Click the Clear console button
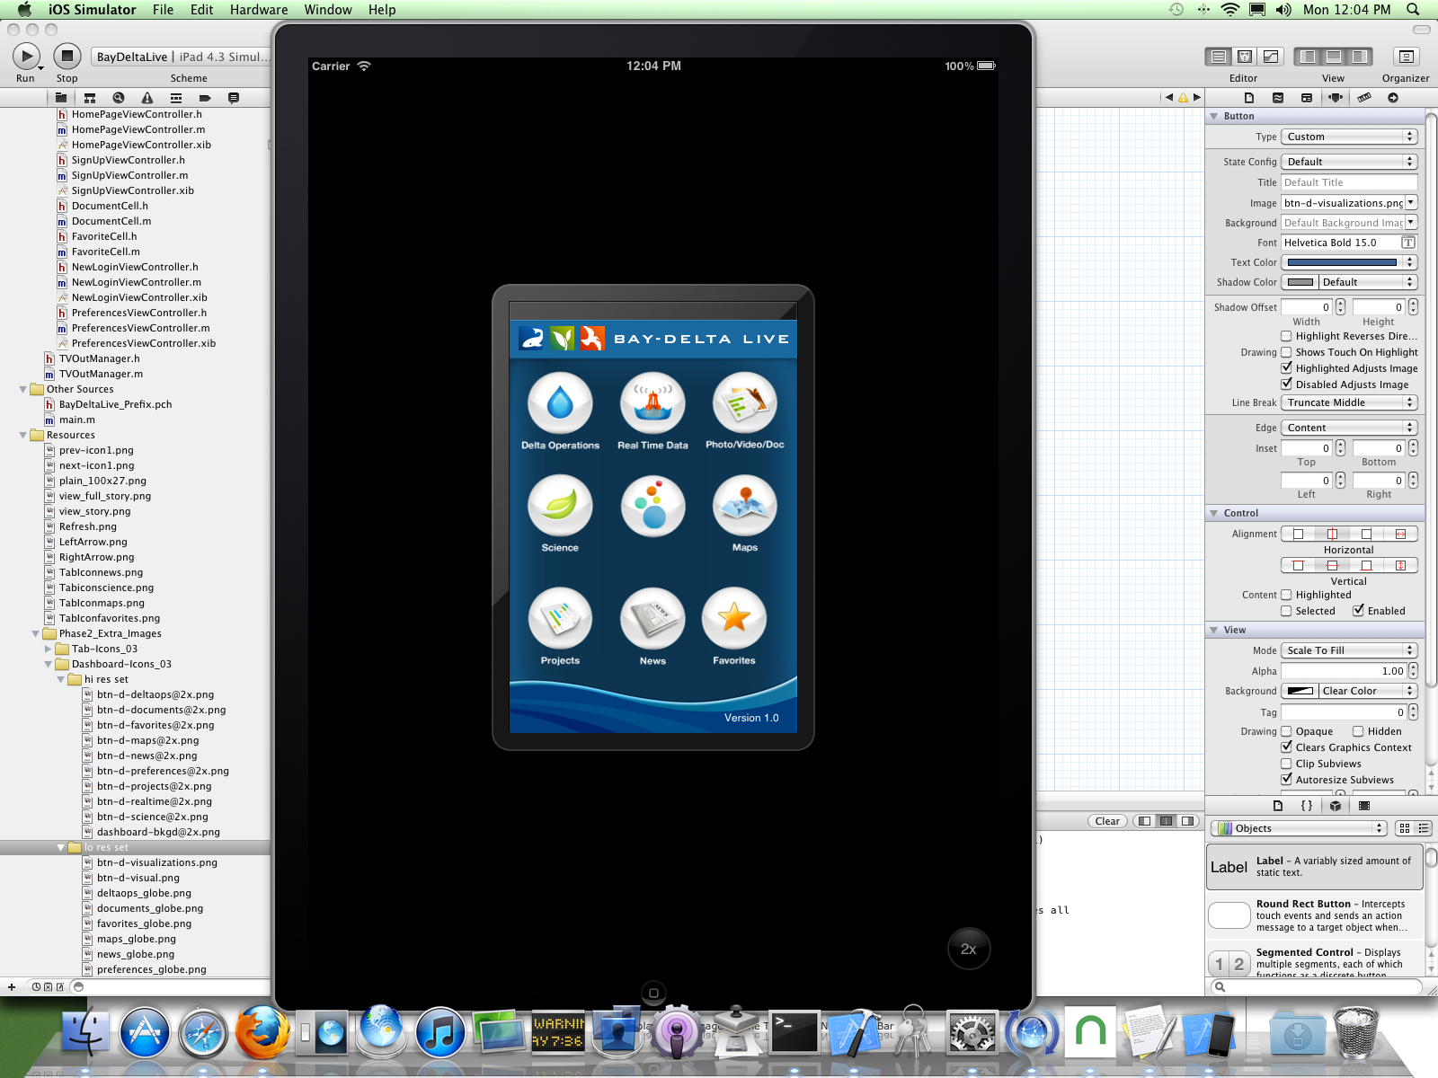This screenshot has width=1438, height=1078. pos(1107,821)
